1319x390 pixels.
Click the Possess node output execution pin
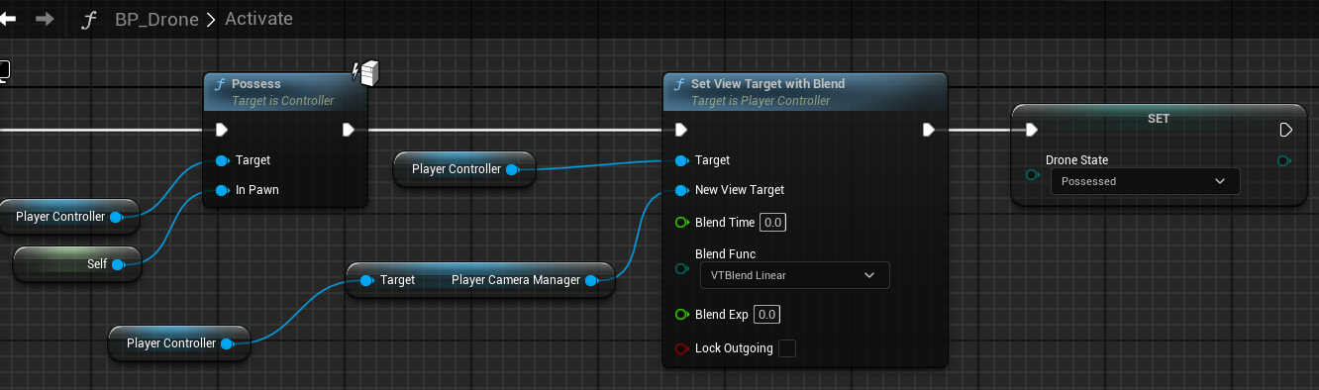click(349, 130)
